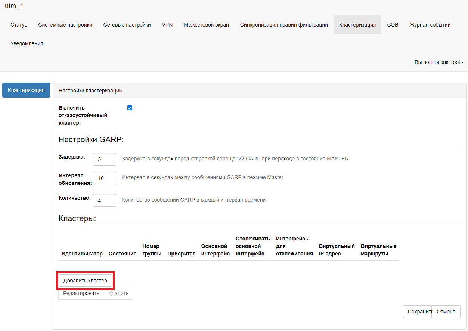Focus the Интервал обновления input field
This screenshot has width=468, height=331.
(x=104, y=178)
